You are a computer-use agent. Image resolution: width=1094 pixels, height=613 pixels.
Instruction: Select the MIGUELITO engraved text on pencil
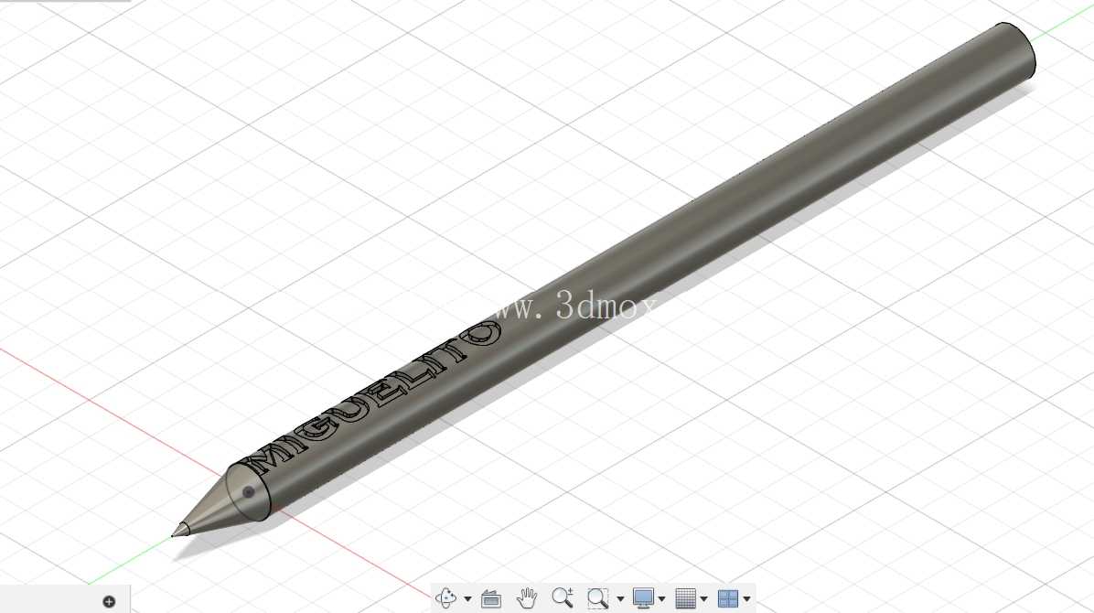coord(375,399)
